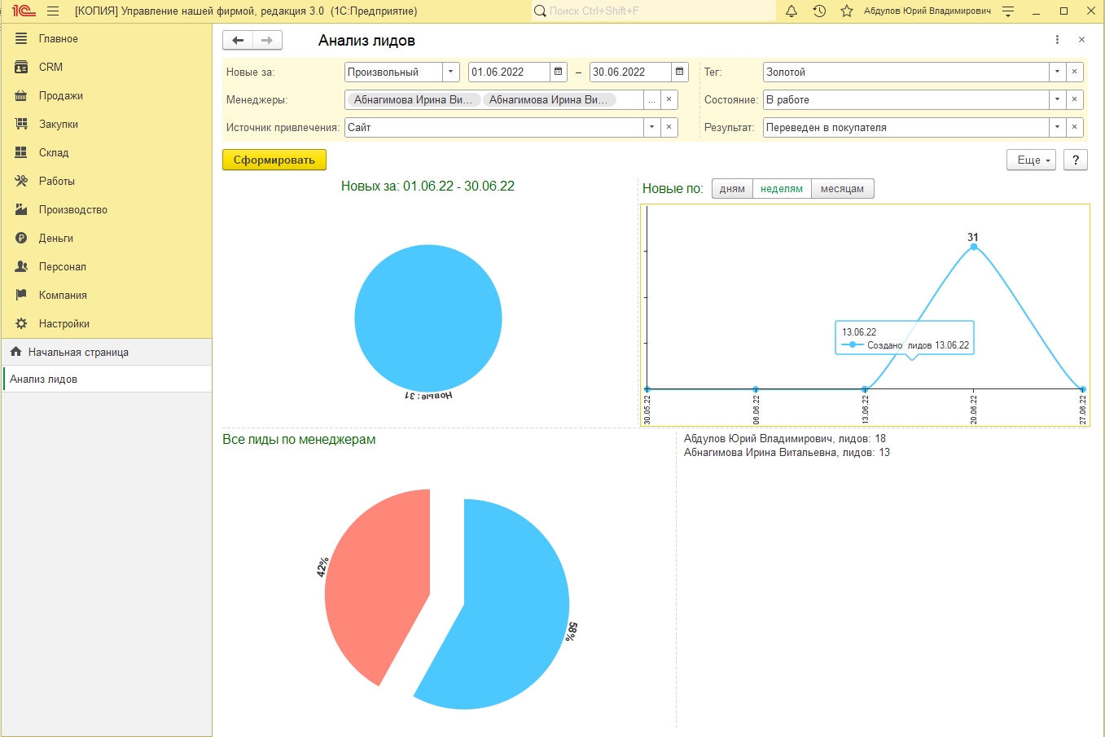This screenshot has width=1105, height=737.
Task: Open the Закупки section
Action: [106, 124]
